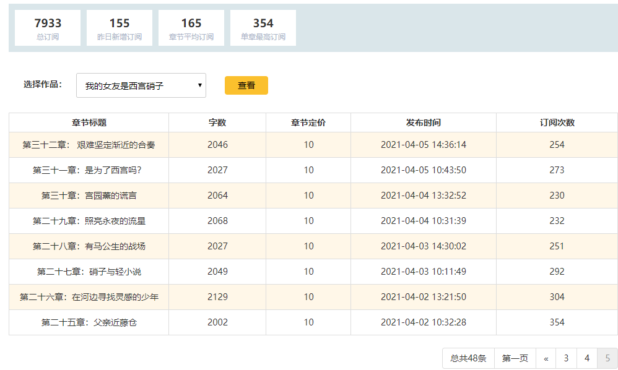
Task: Click the 发布时间 column header
Action: point(424,123)
